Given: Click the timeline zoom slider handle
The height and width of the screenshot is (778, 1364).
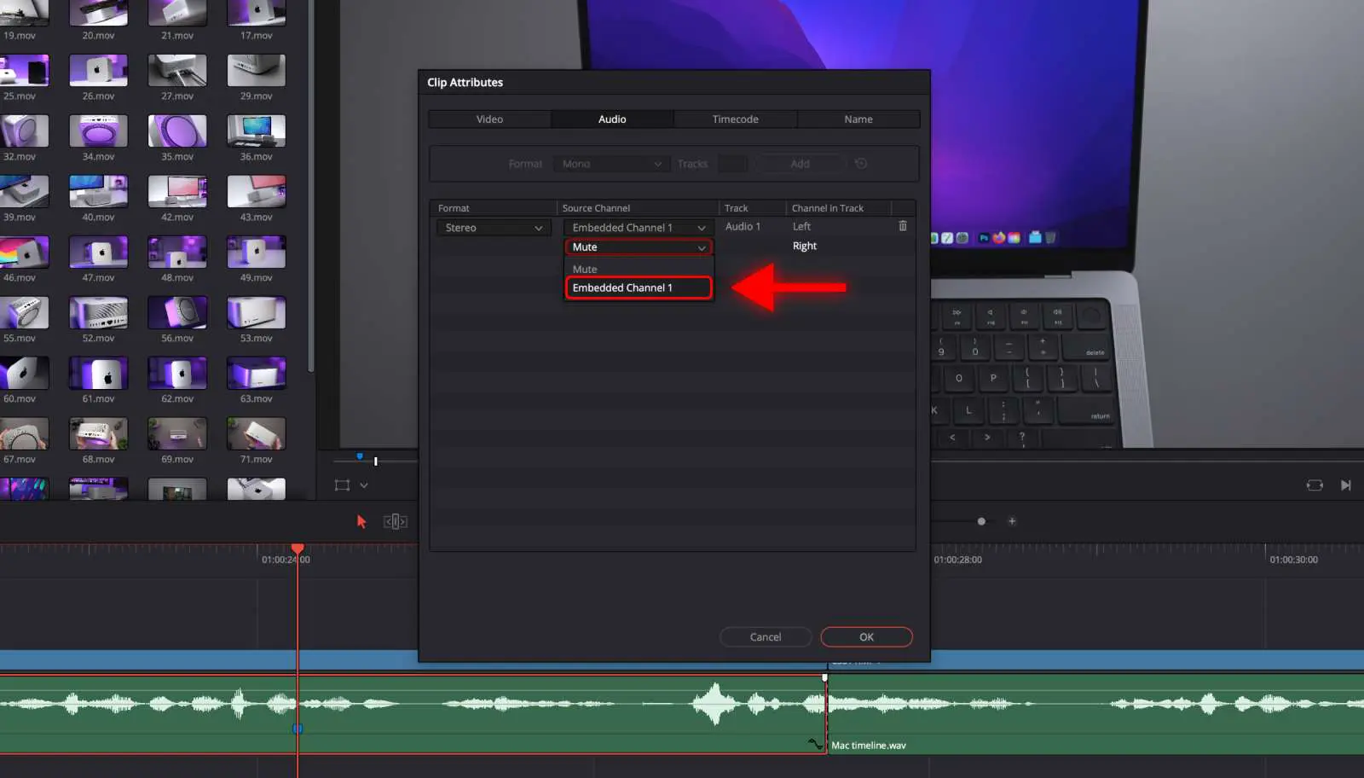Looking at the screenshot, I should pyautogui.click(x=981, y=521).
